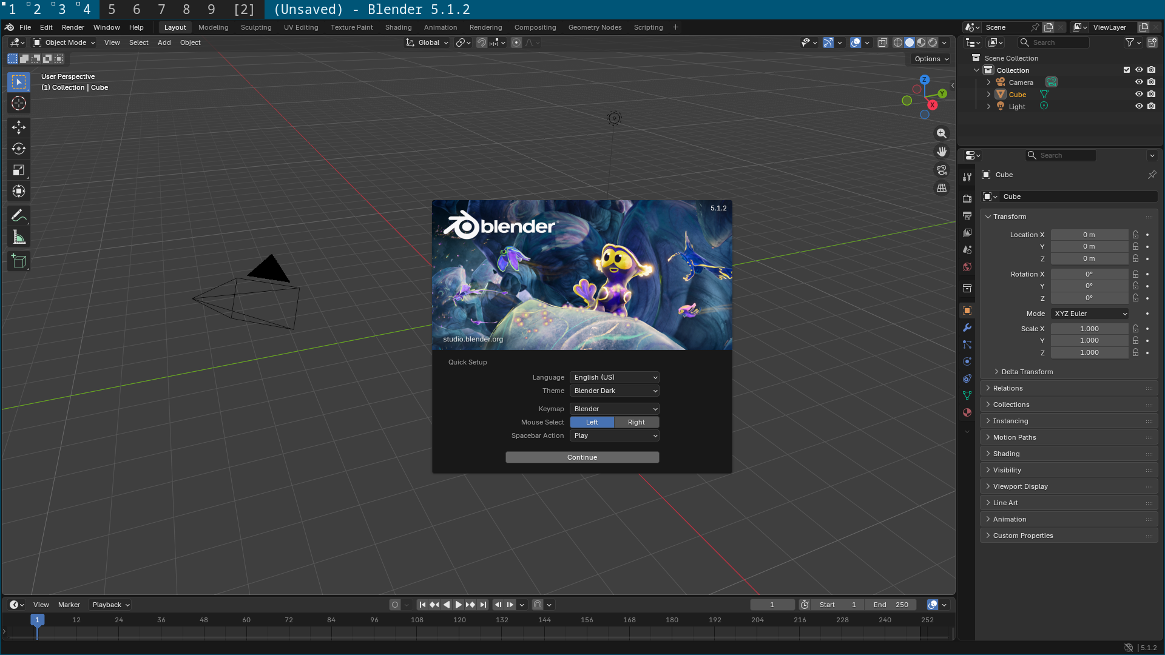Click the Scale X value field
Viewport: 1165px width, 655px height.
1089,329
